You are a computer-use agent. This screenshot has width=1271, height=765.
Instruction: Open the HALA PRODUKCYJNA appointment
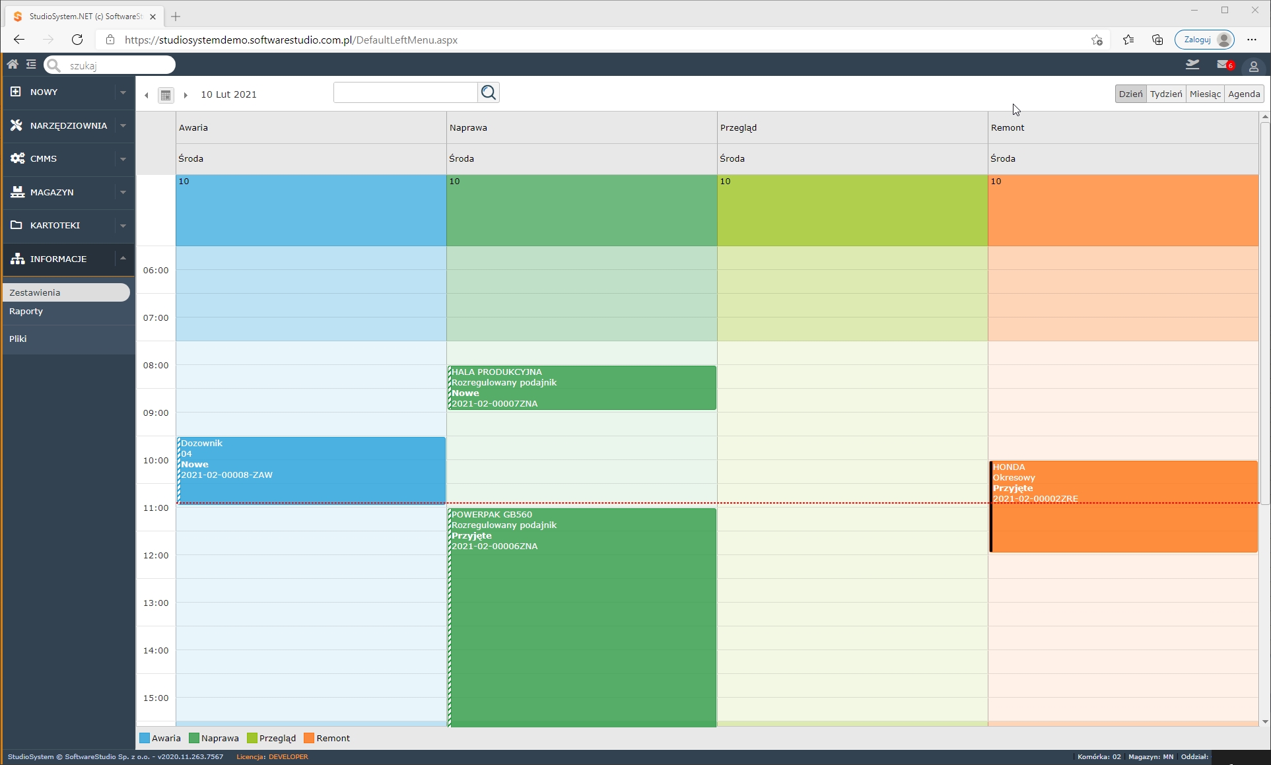(x=582, y=387)
